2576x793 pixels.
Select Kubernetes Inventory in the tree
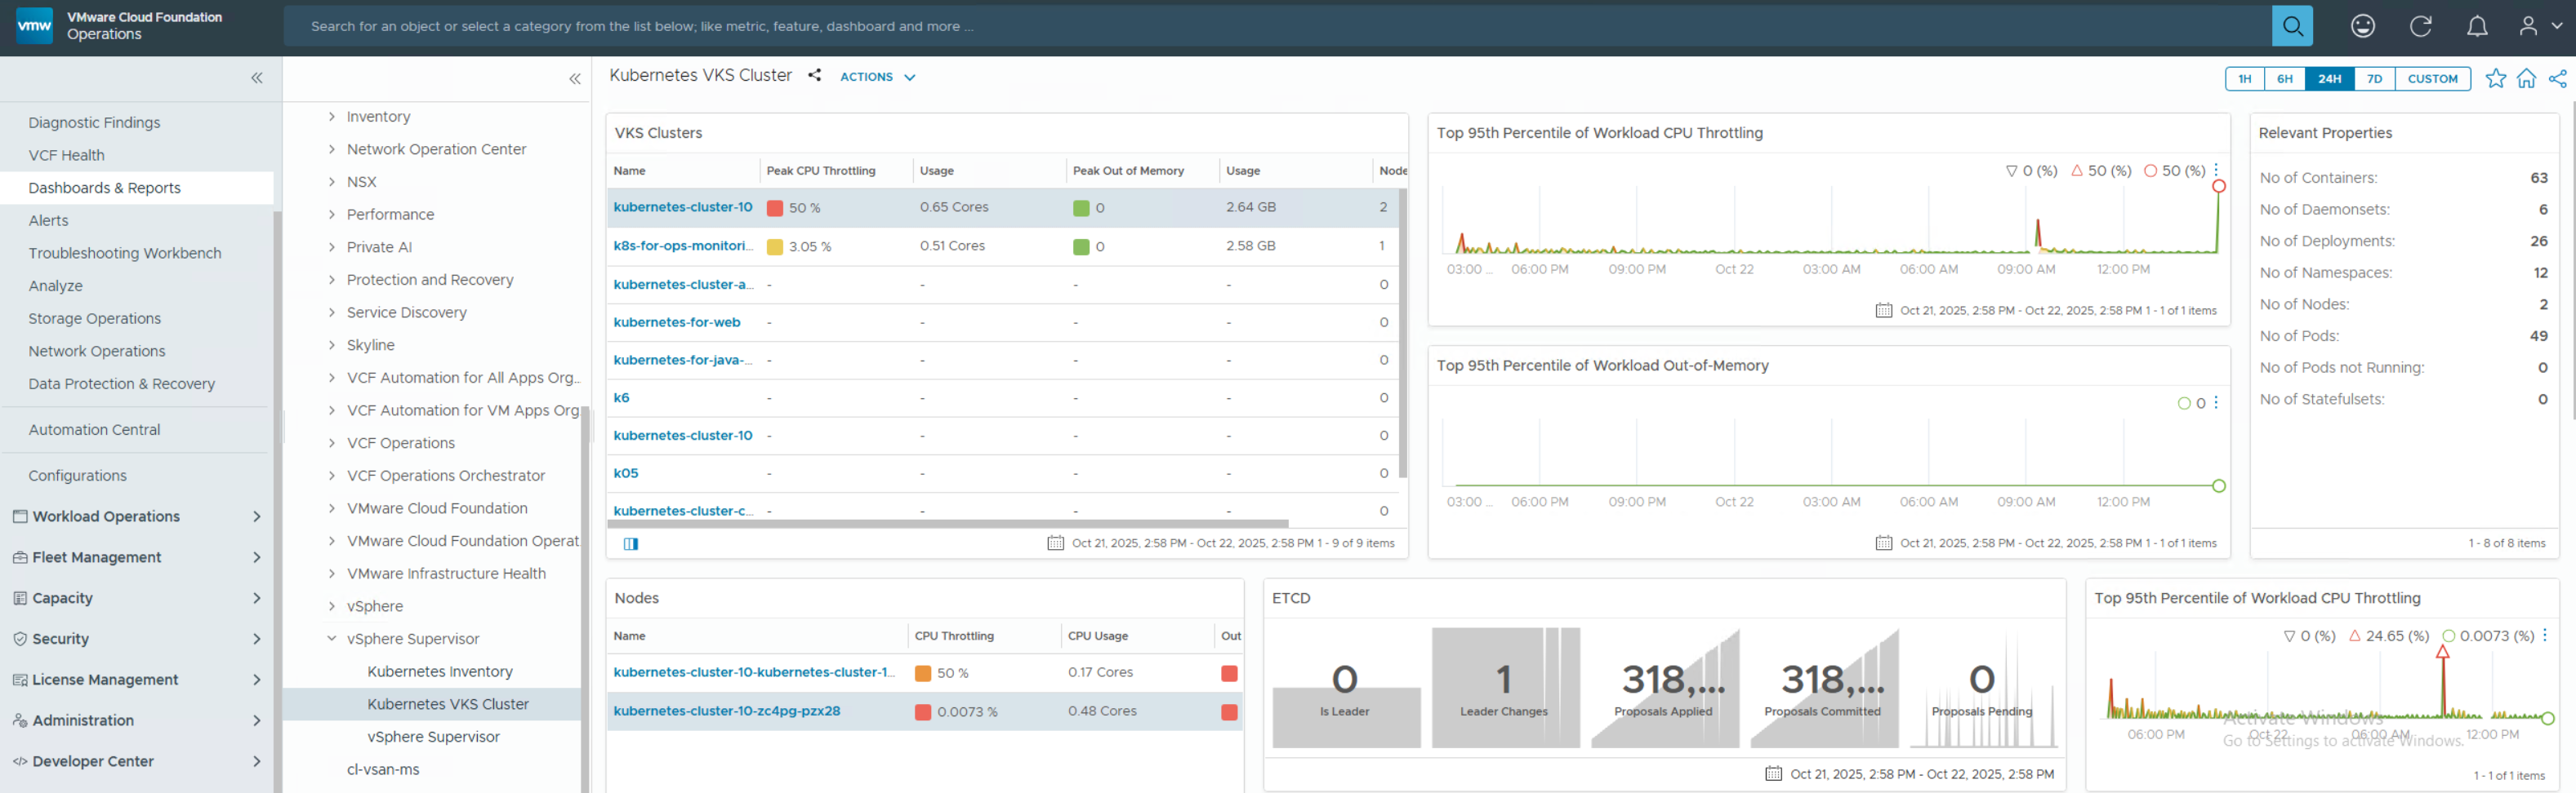pos(440,671)
